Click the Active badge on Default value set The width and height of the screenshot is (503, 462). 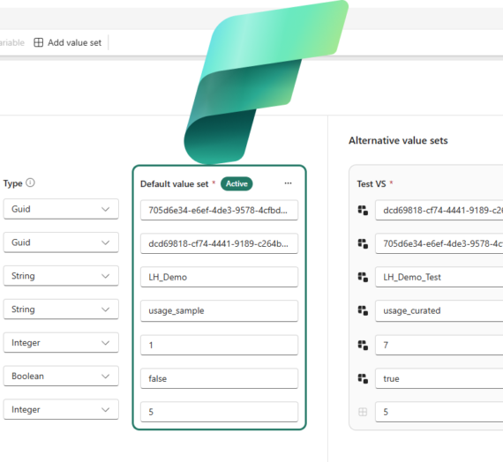click(236, 183)
